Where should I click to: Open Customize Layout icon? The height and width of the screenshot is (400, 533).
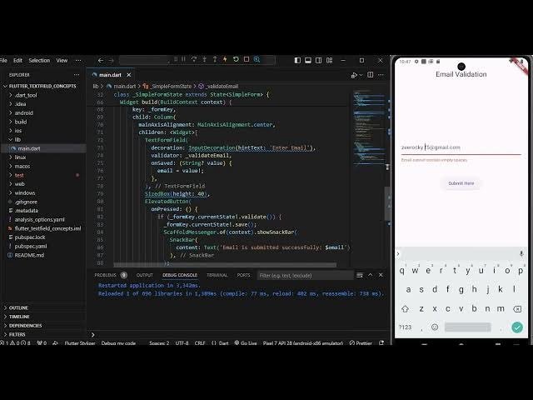pos(330,60)
